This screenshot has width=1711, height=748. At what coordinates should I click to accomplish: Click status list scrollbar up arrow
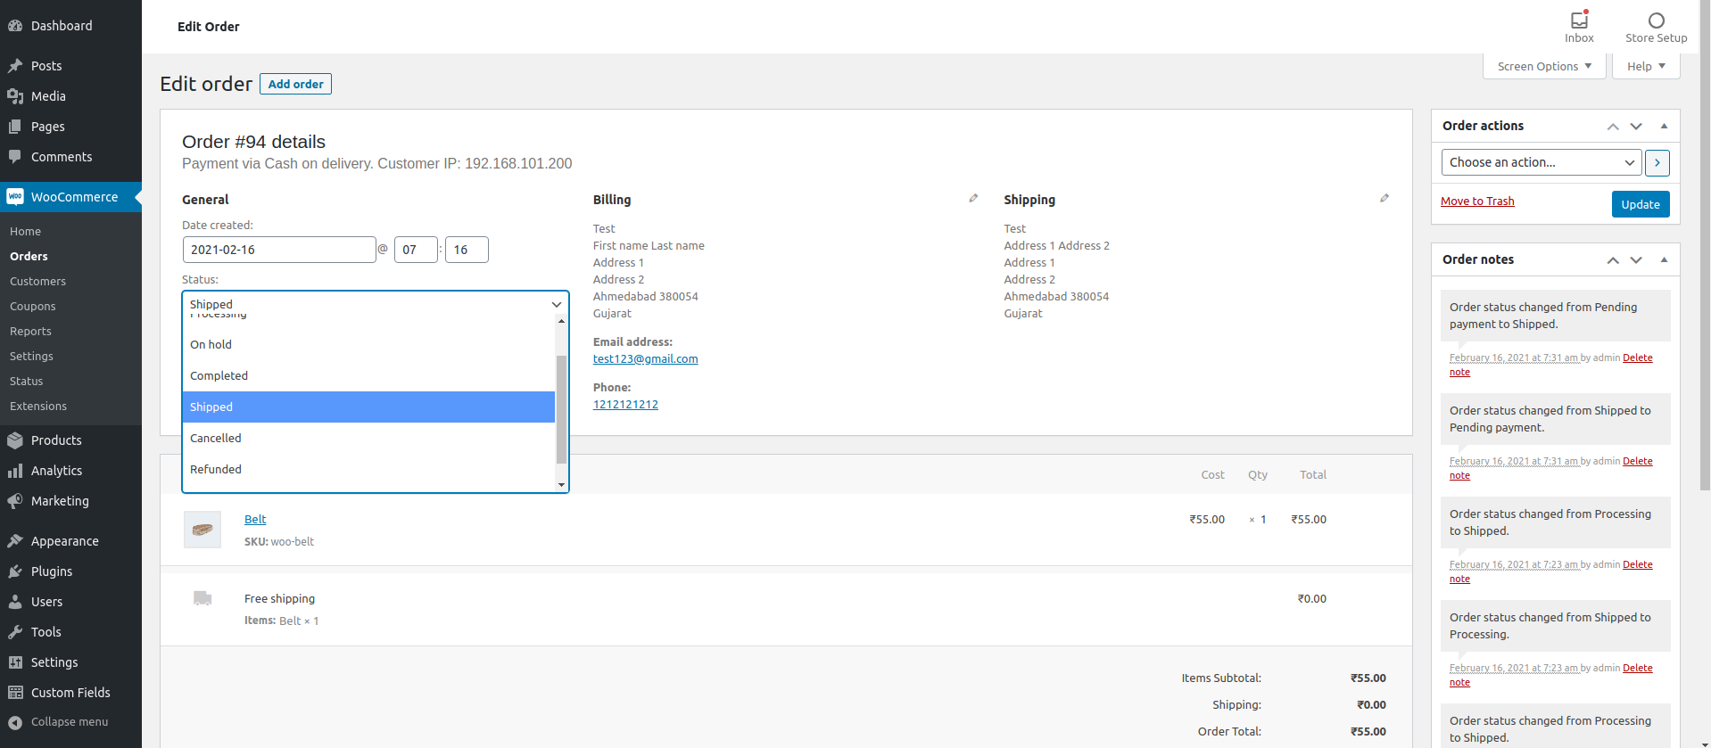(561, 321)
